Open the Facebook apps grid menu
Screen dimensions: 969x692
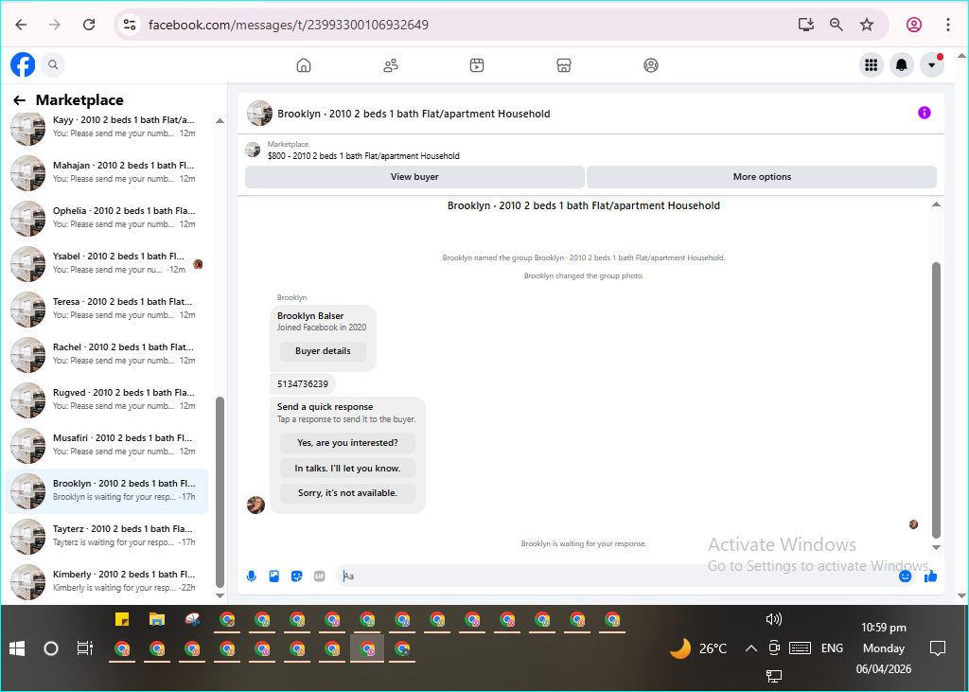[x=872, y=65]
